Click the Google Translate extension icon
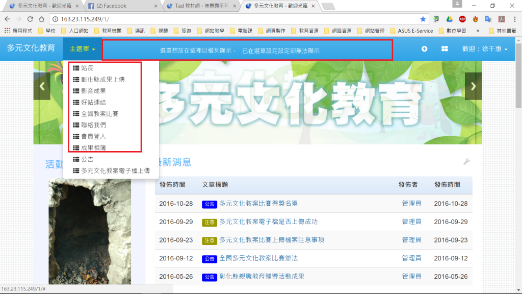Viewport: 522px width, 294px height. [488, 19]
